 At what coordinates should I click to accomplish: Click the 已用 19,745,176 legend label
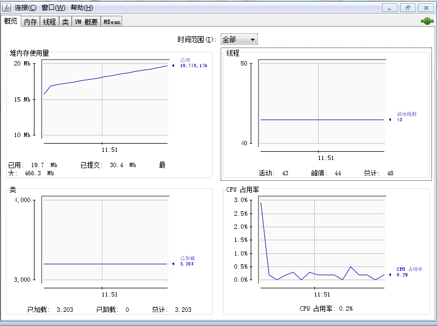193,63
